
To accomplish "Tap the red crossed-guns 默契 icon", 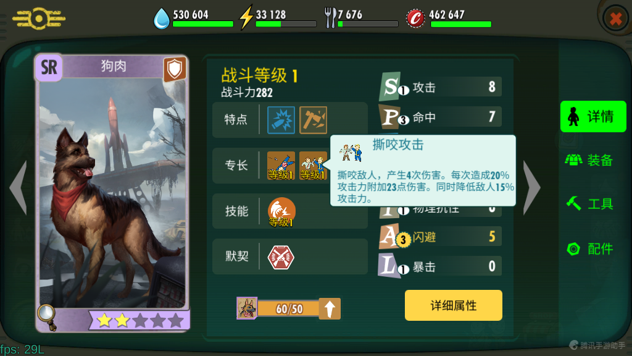I will pos(281,257).
